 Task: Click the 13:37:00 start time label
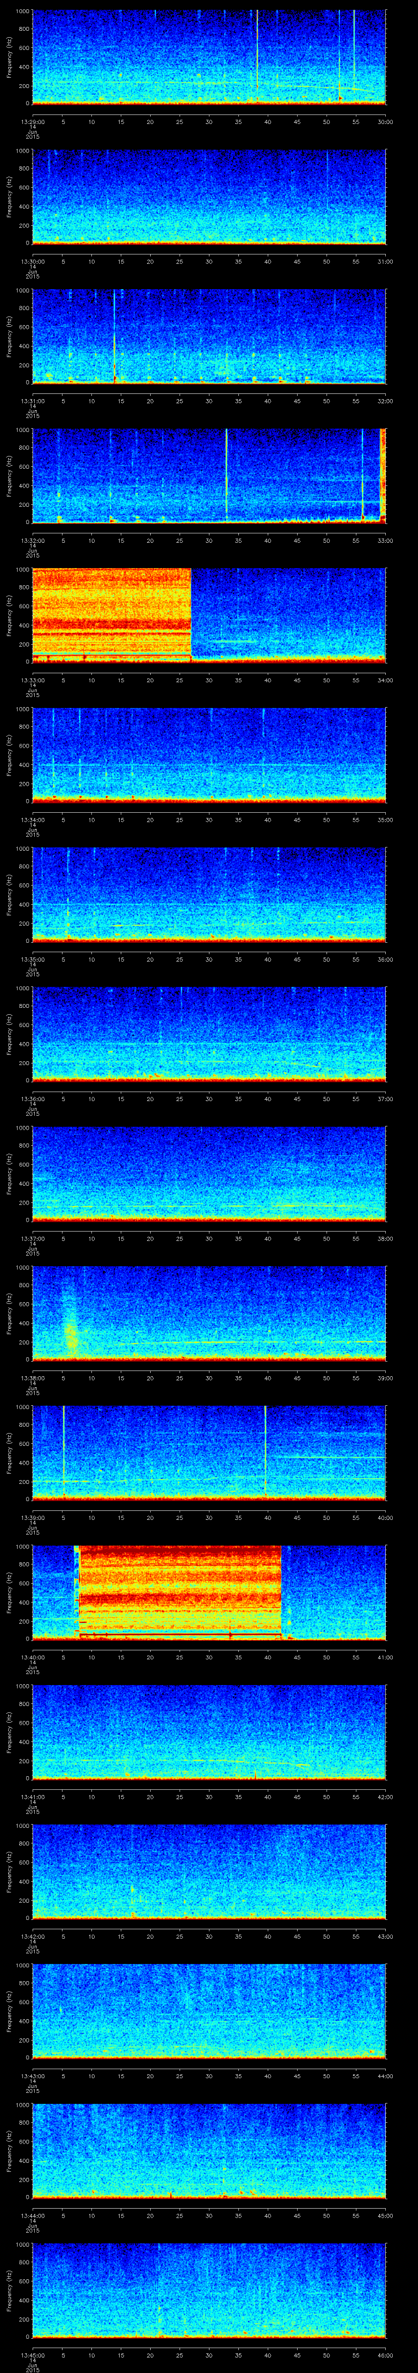click(32, 1238)
